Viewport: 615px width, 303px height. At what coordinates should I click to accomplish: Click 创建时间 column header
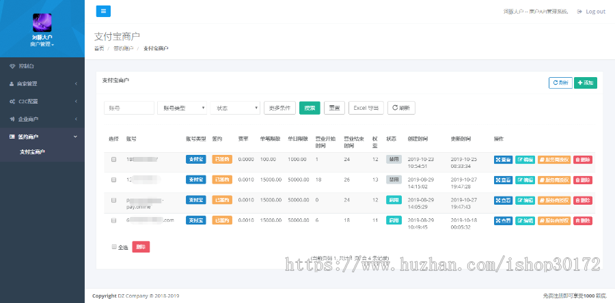pos(418,139)
